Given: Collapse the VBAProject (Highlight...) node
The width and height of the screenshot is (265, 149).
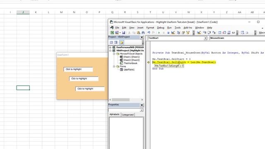Looking at the screenshot, I should coord(110,50).
